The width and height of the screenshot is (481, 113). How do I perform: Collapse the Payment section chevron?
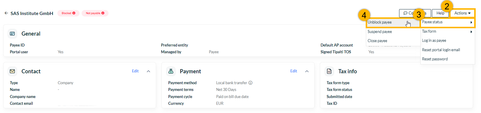307,71
